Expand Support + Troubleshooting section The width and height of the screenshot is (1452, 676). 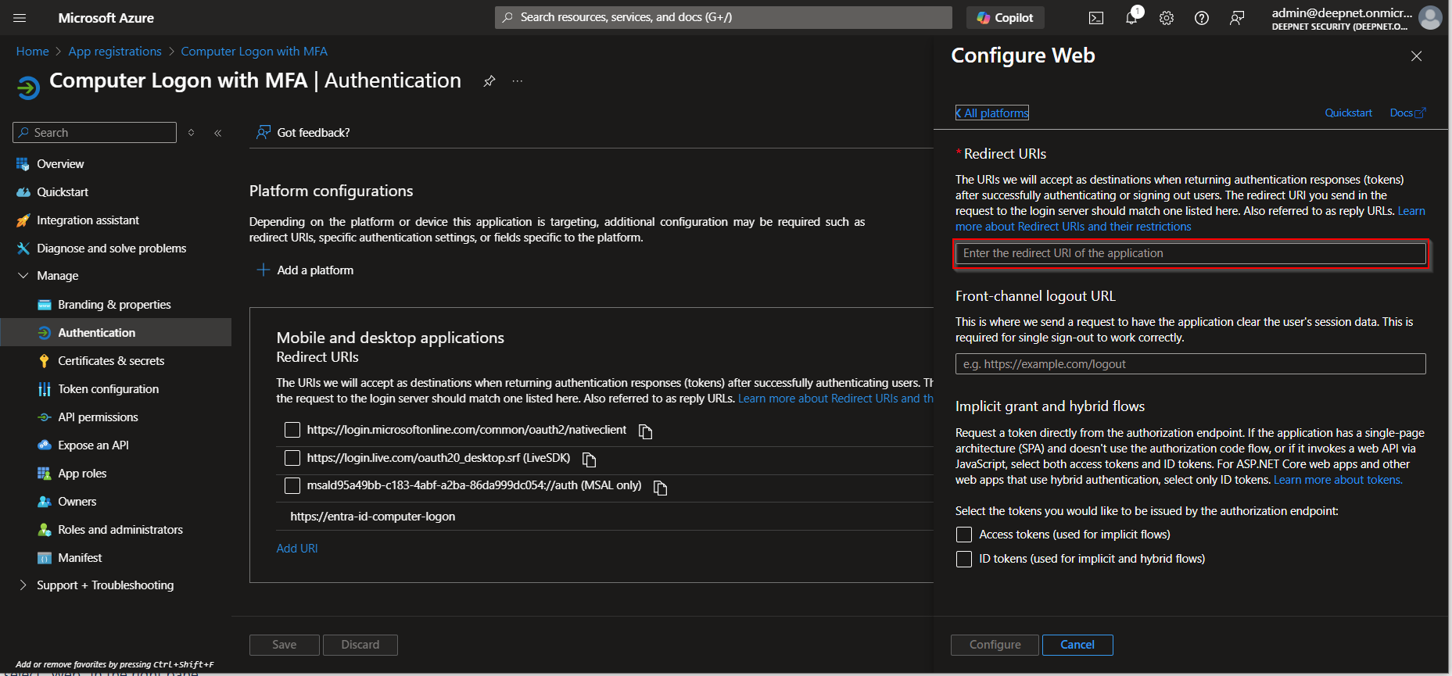pyautogui.click(x=23, y=585)
